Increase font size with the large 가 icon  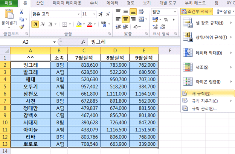100,14
